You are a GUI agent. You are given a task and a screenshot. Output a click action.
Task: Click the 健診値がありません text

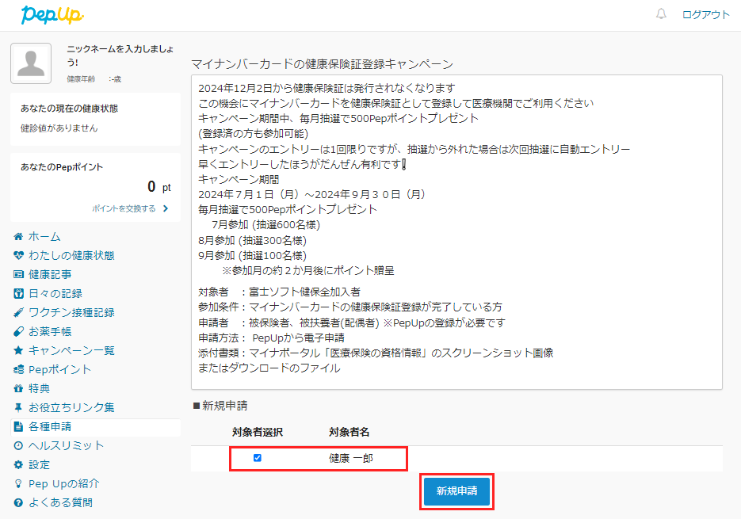point(59,128)
